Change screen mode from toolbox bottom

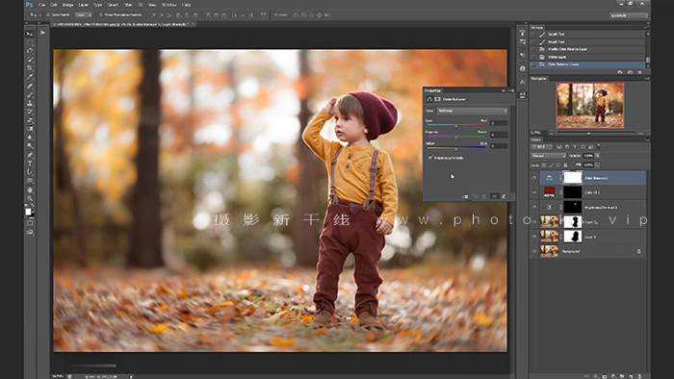[x=30, y=232]
